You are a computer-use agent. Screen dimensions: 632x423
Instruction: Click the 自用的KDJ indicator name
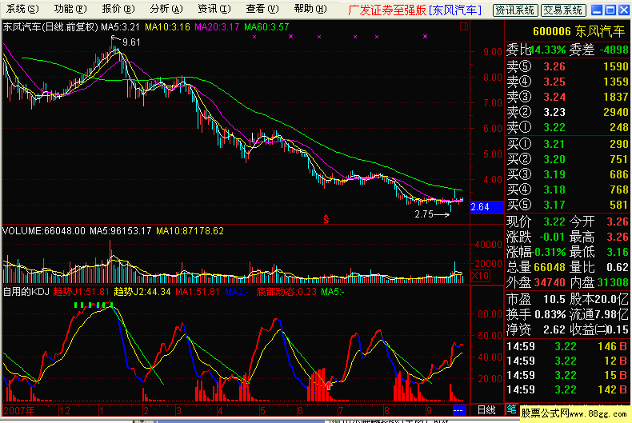(x=26, y=292)
